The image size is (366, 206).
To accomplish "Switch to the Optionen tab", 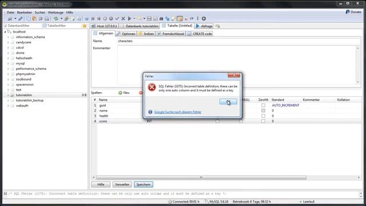I will (126, 34).
